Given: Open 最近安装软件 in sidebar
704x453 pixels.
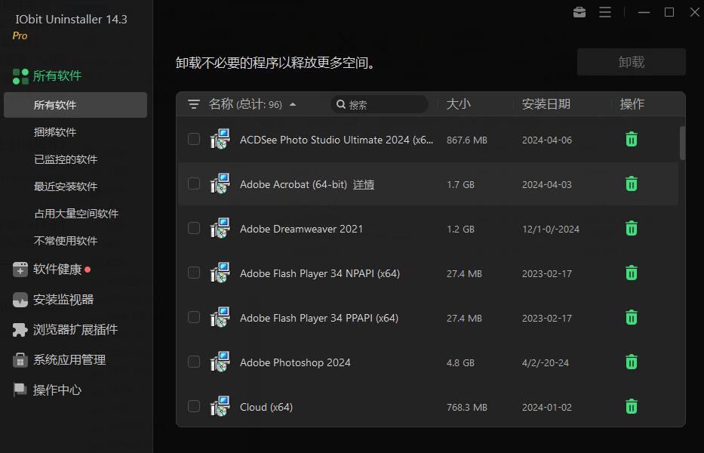Looking at the screenshot, I should tap(66, 186).
